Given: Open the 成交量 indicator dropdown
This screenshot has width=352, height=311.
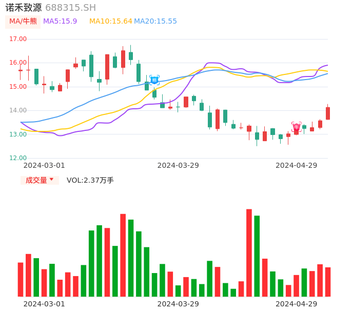Looking at the screenshot, I should click(40, 180).
